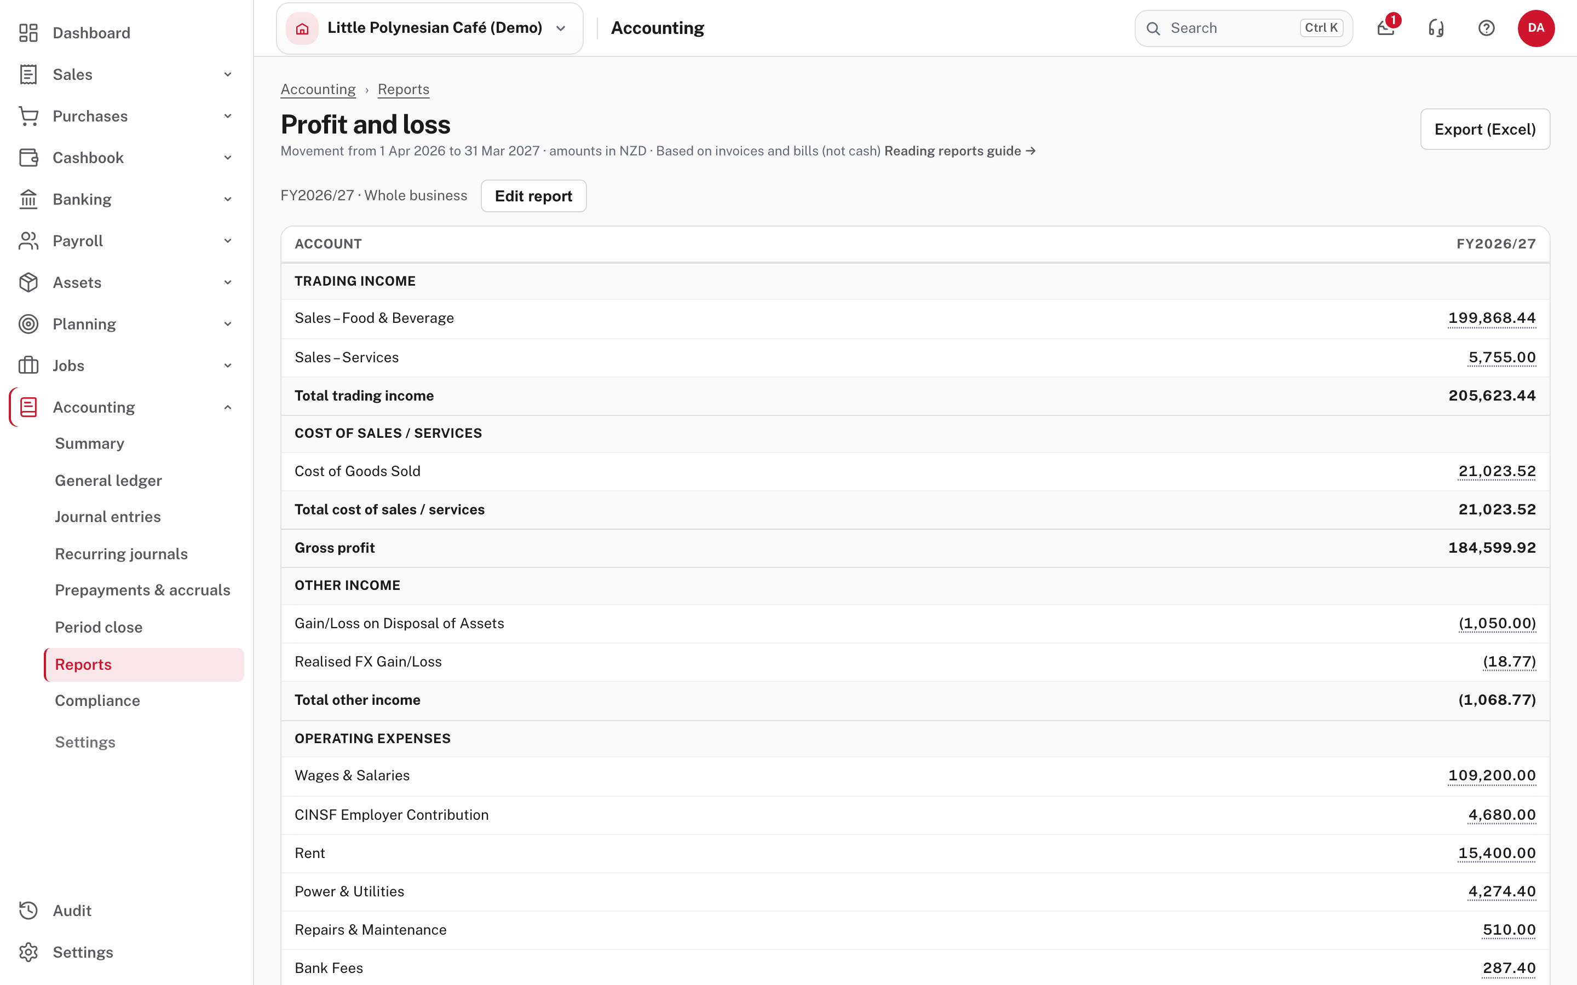Click the Sales receipt icon
1577x985 pixels.
pyautogui.click(x=28, y=74)
